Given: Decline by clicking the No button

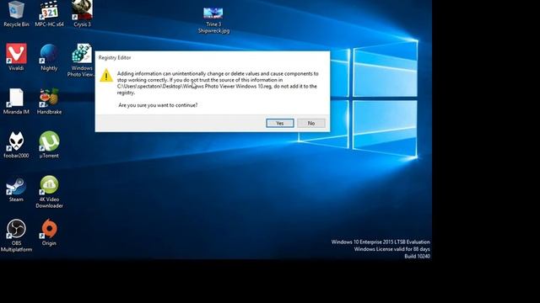Looking at the screenshot, I should [x=311, y=123].
